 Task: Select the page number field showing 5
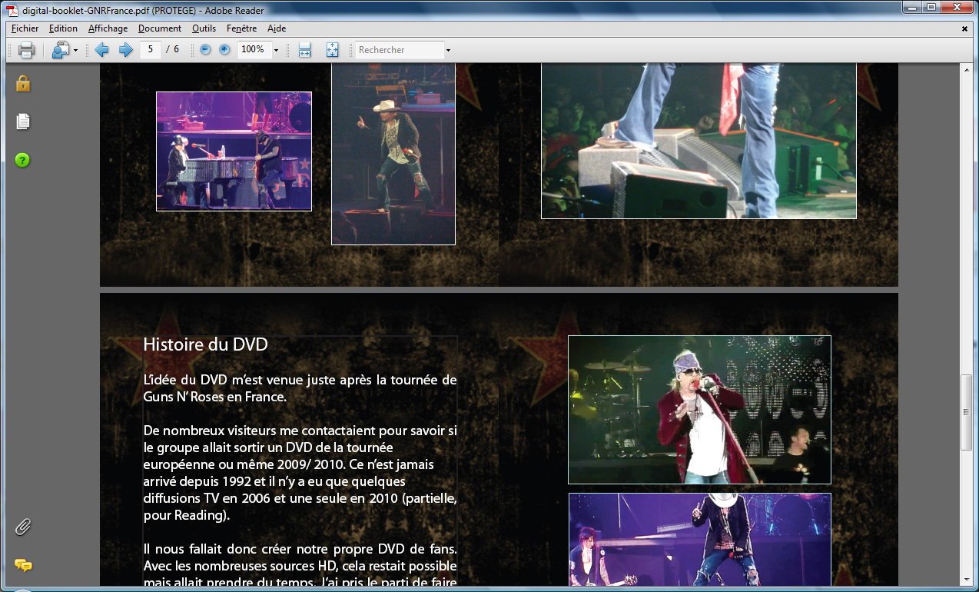[150, 49]
